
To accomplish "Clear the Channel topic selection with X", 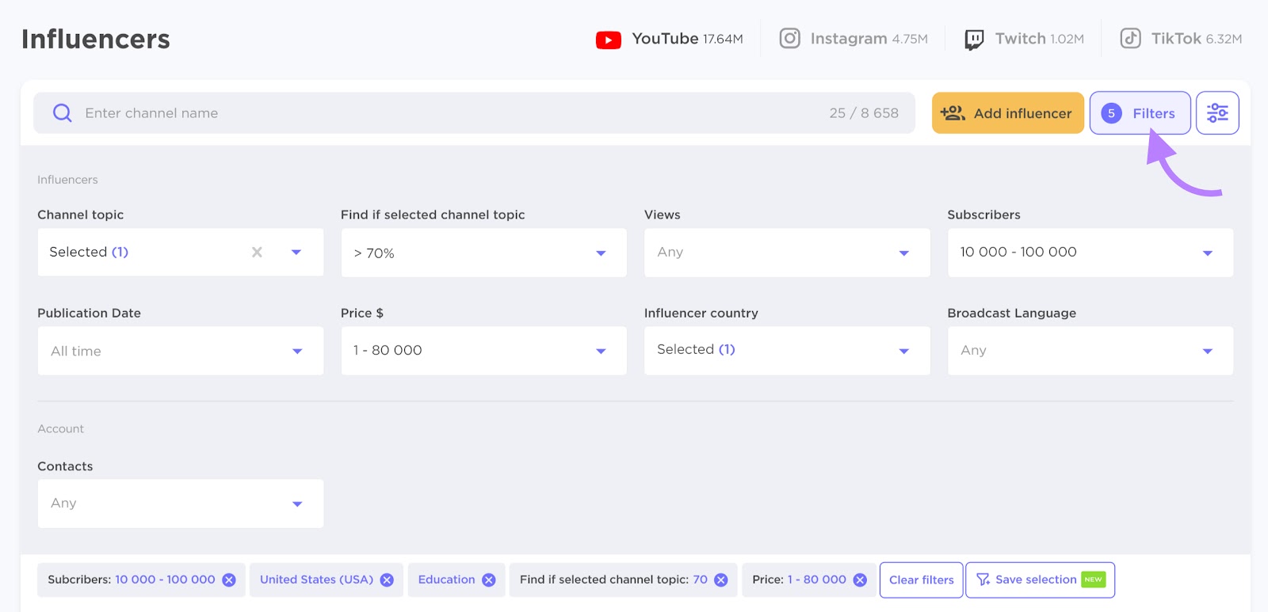I will [257, 253].
